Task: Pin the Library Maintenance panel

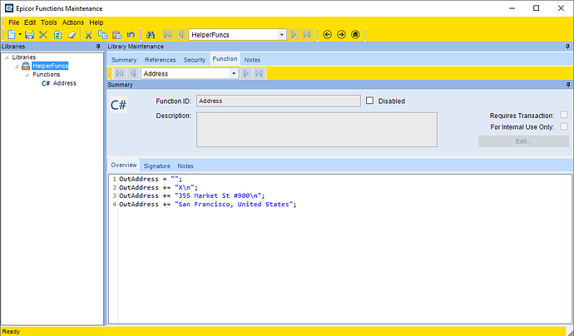Action: click(x=568, y=47)
